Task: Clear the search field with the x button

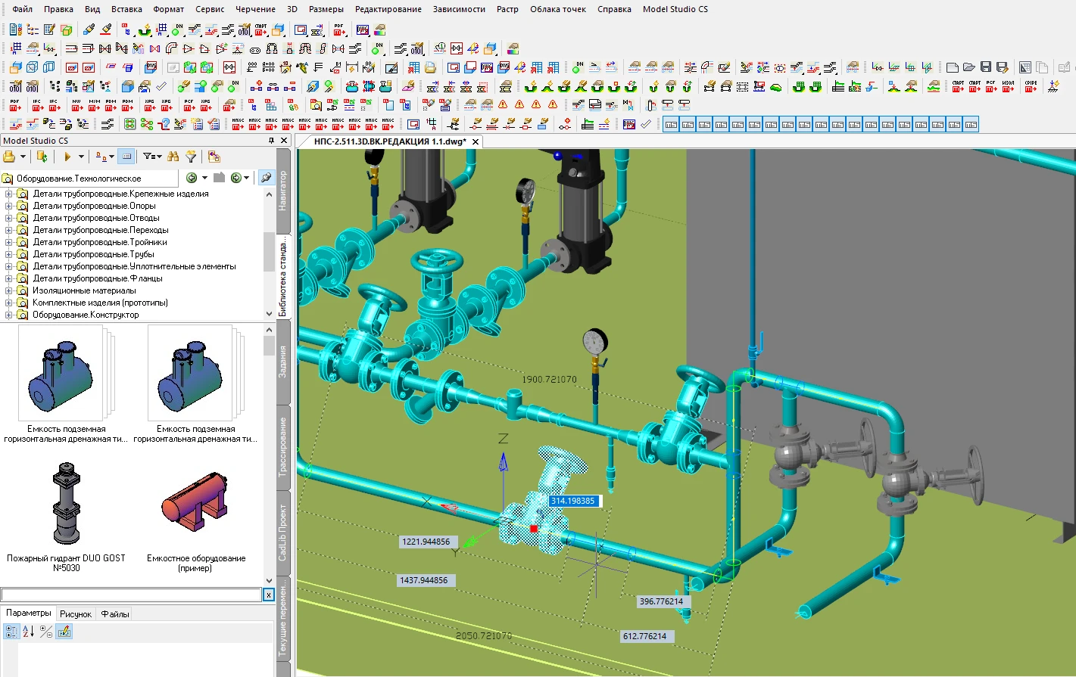Action: pos(268,595)
